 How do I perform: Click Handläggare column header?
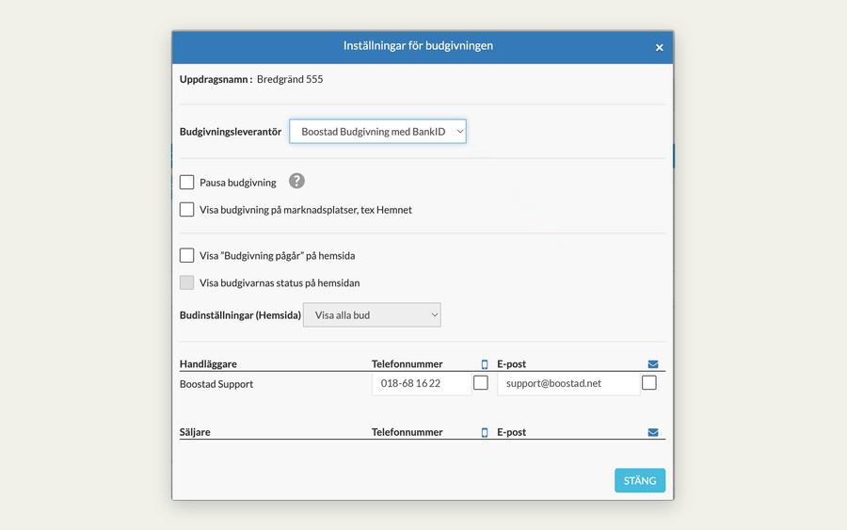209,364
